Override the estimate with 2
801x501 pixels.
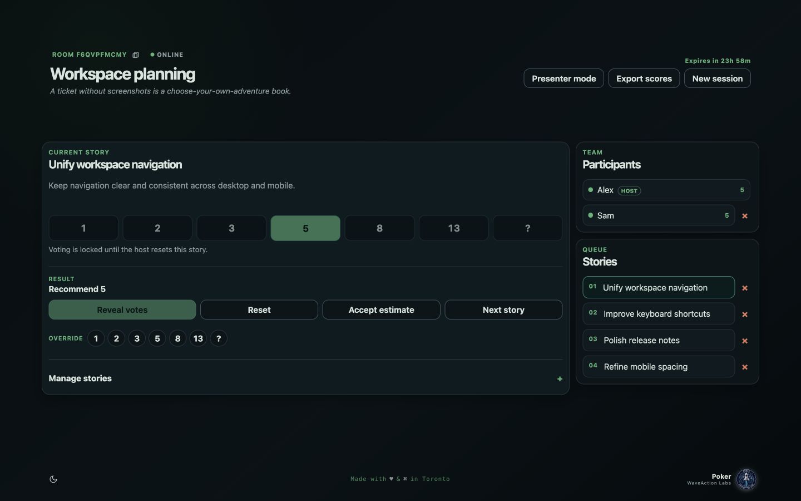(x=116, y=338)
